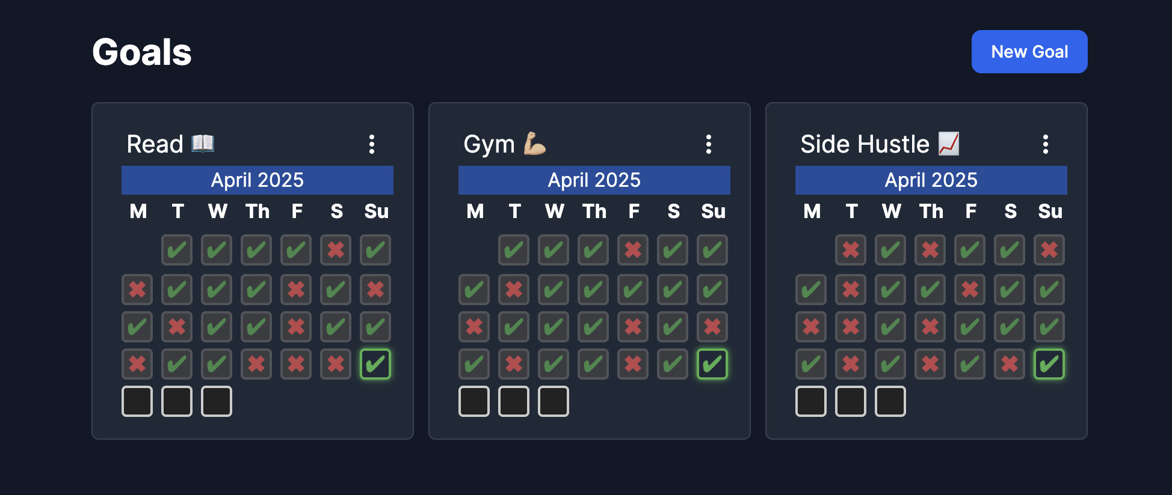Screen dimensions: 1172x495
Task: Toggle the empty Monday box below Read calendar
Action: [137, 401]
